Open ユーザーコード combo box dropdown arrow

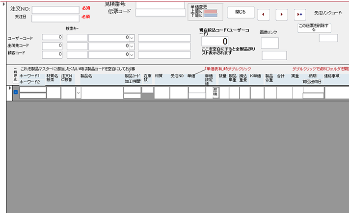click(x=132, y=38)
